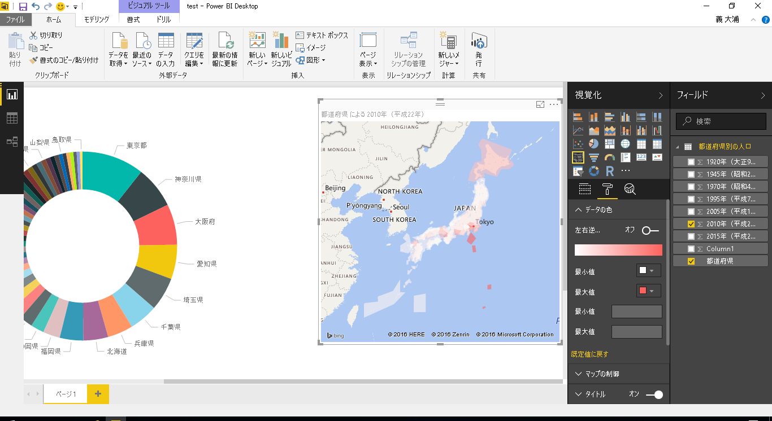The width and height of the screenshot is (772, 421).
Task: Switch to the 書式 ribbon tab
Action: click(133, 20)
